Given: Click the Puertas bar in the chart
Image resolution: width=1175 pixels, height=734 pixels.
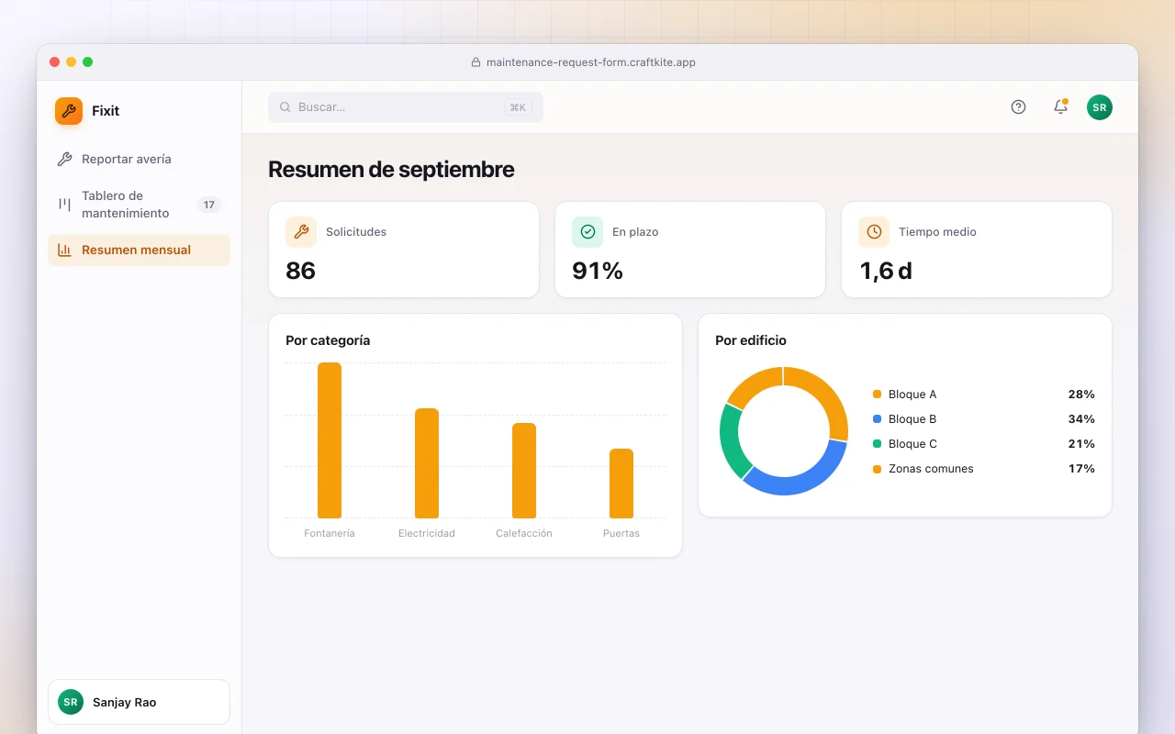Looking at the screenshot, I should 621,484.
